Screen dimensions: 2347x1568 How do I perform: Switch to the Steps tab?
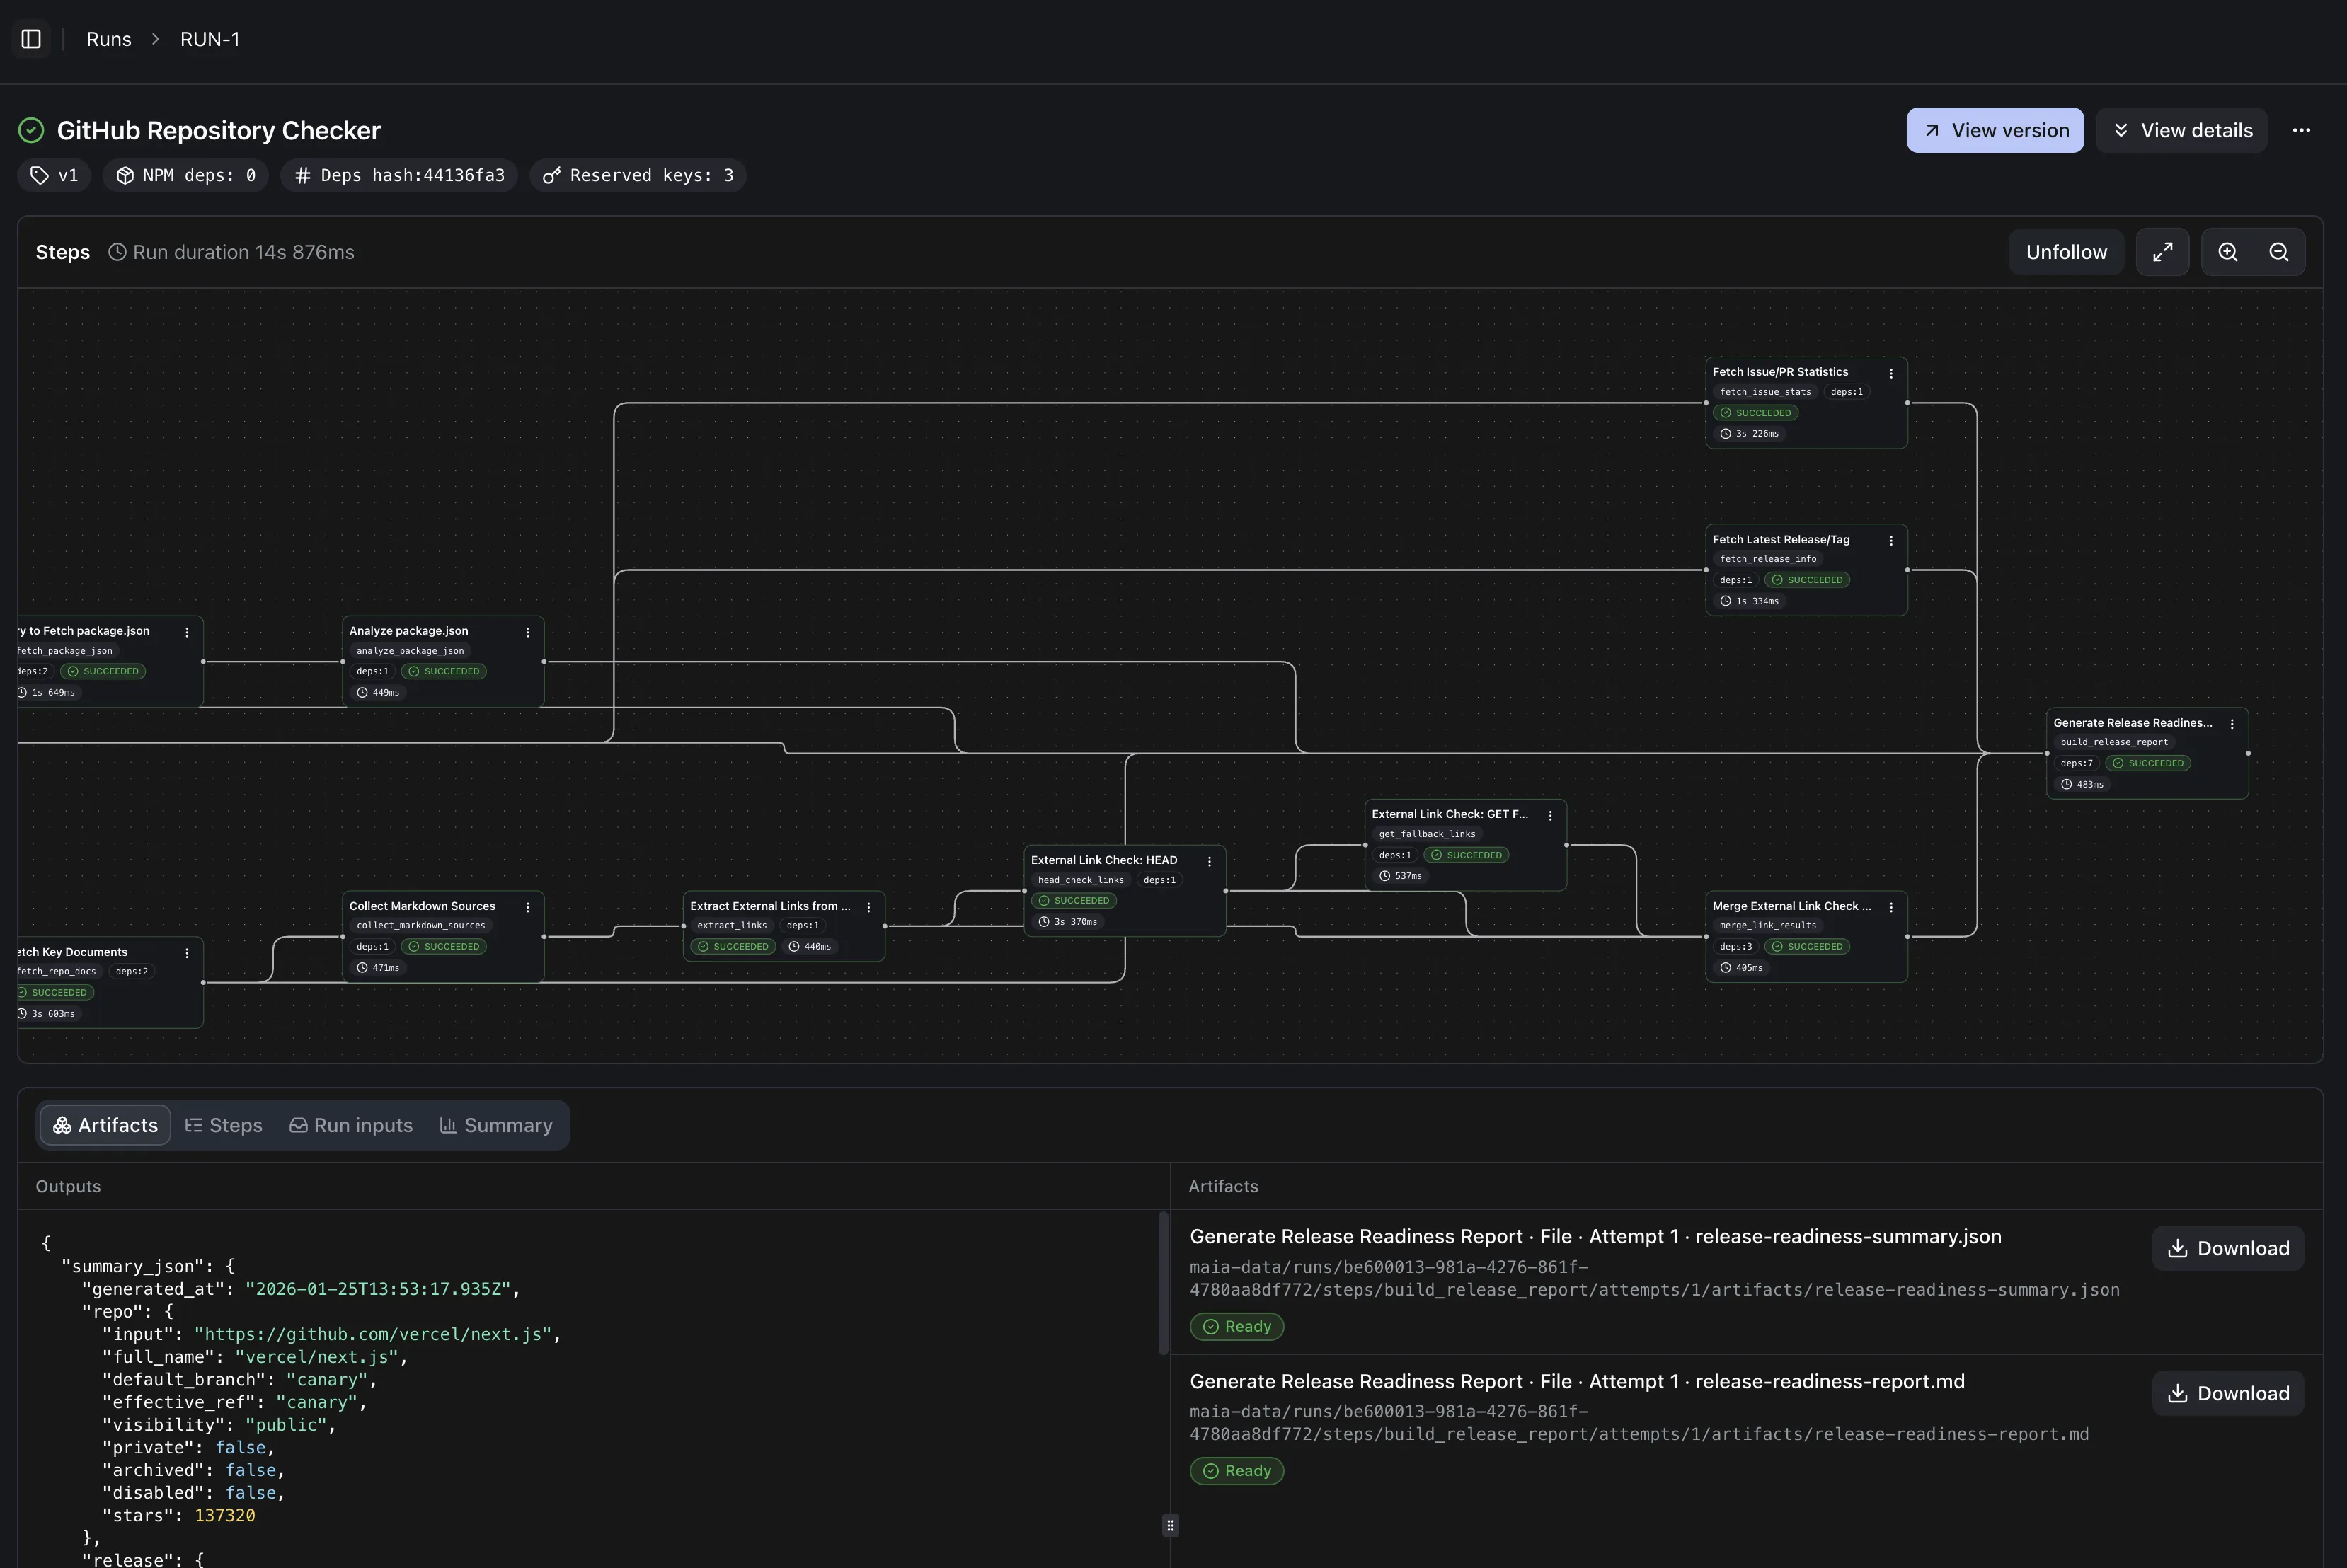tap(224, 1125)
